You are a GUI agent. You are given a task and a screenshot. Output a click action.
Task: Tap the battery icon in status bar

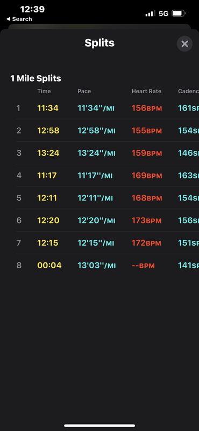pyautogui.click(x=179, y=13)
